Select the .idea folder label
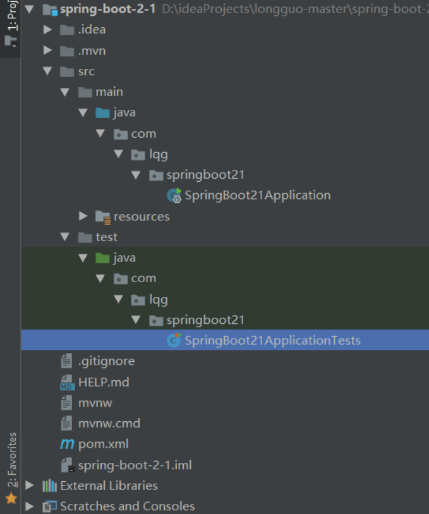The height and width of the screenshot is (514, 429). 92,30
